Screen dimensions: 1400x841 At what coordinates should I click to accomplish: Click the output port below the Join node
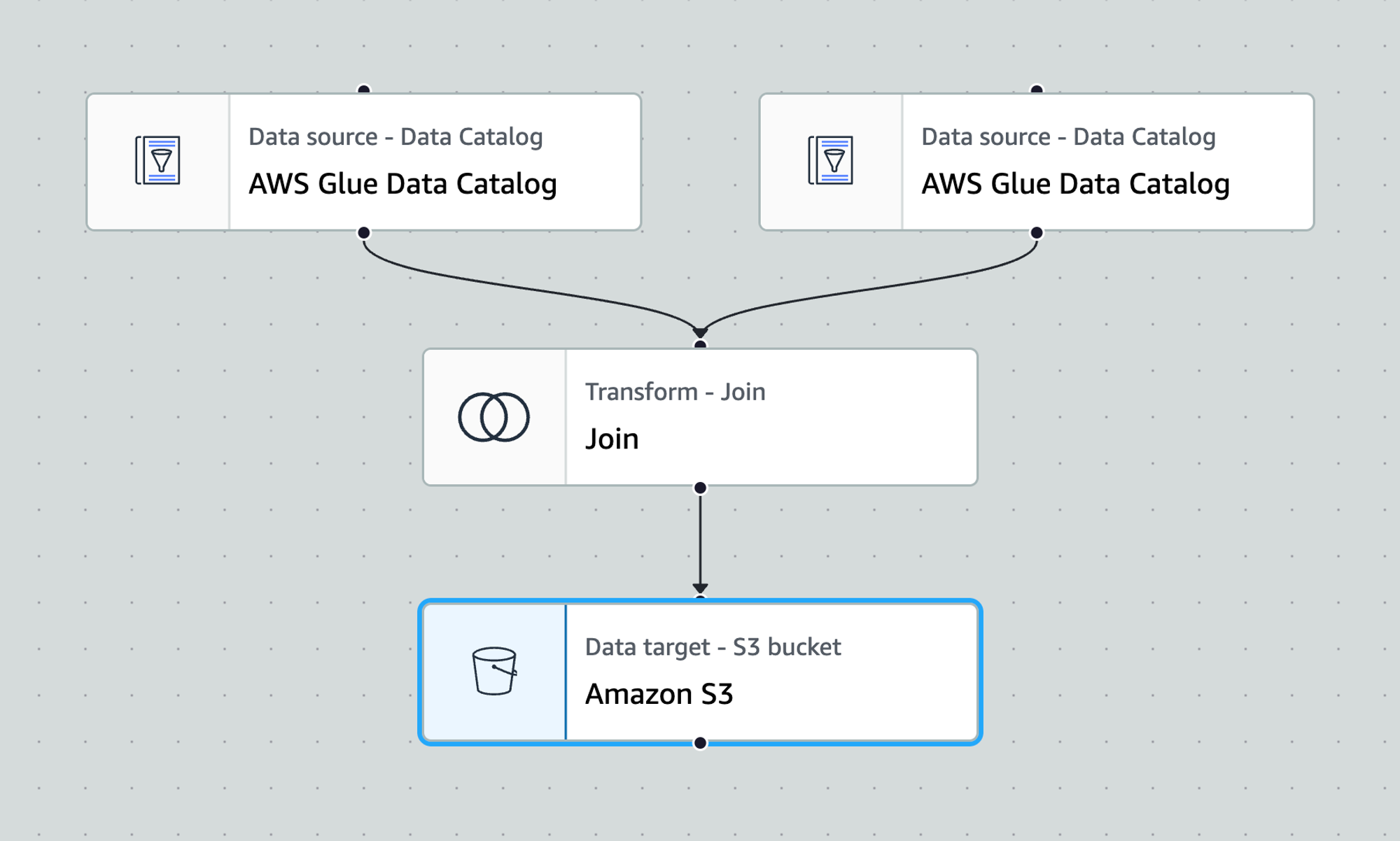point(699,486)
